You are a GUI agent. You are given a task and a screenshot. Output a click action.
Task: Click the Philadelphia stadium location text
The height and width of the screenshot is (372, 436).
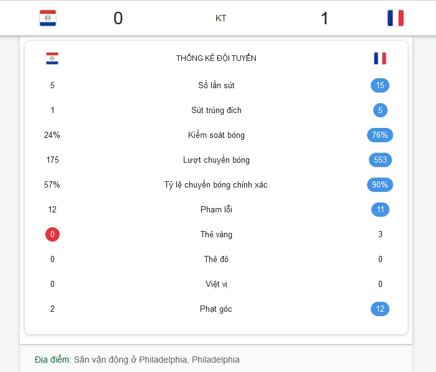(x=157, y=360)
